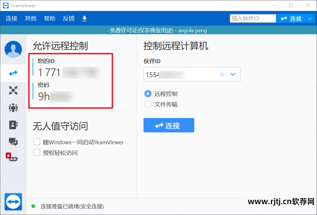Click the large blue 连接 button
This screenshot has width=317, height=215.
coord(169,125)
